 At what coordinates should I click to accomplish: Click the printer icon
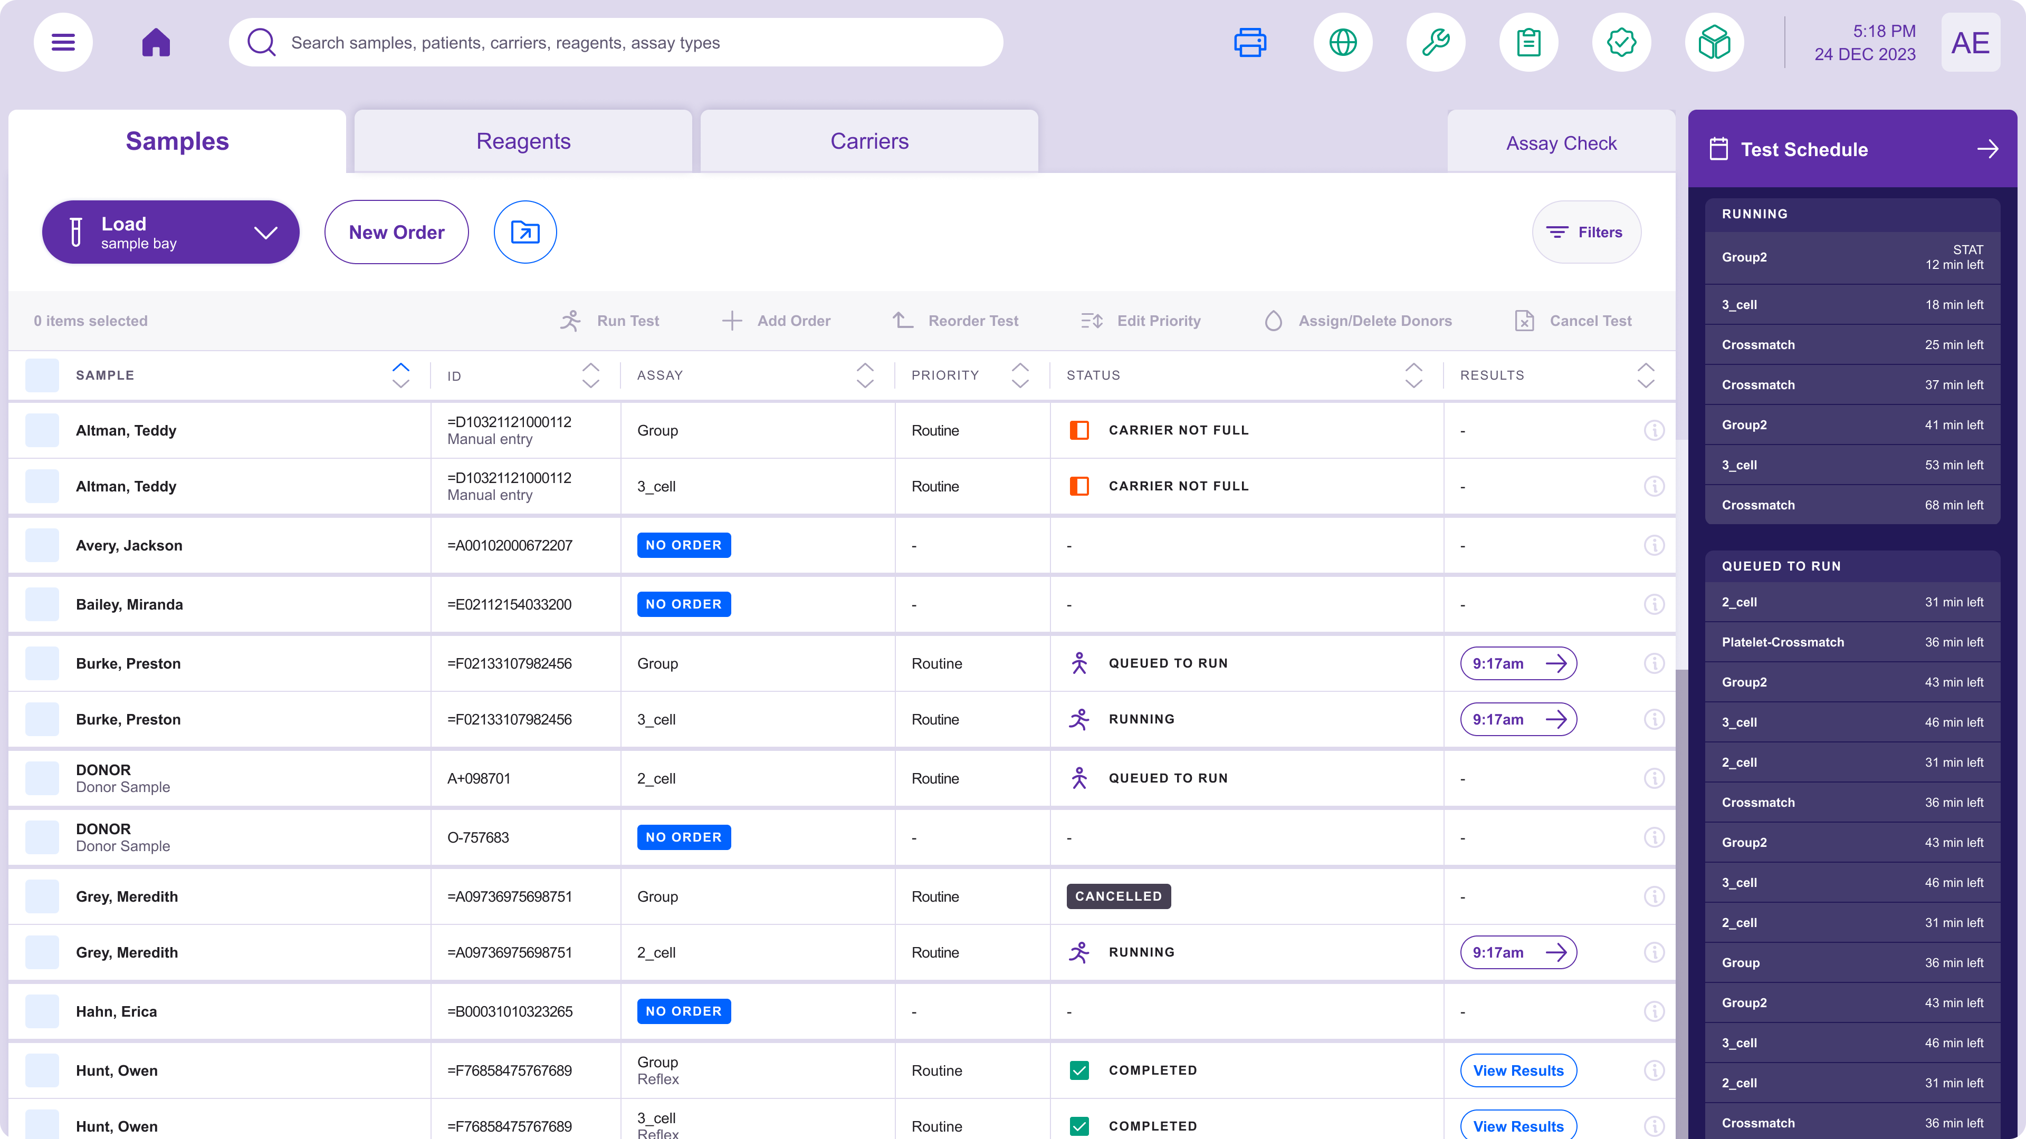click(x=1250, y=42)
